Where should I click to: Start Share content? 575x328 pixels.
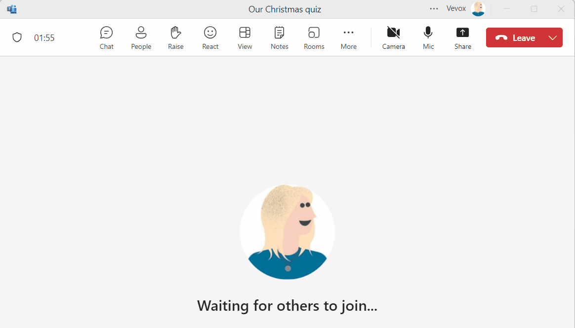(462, 37)
